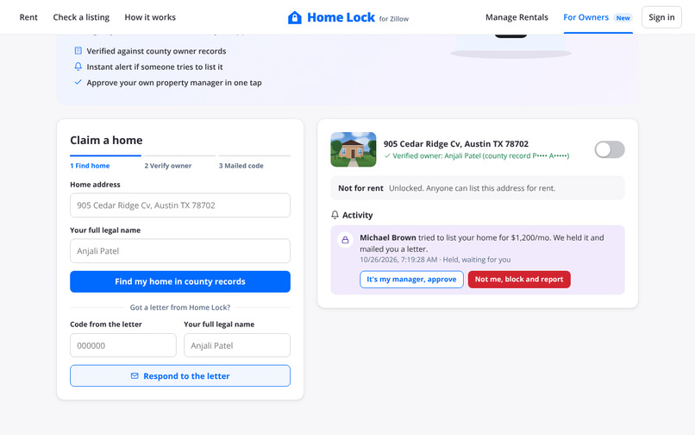Click Respond to the letter button

point(180,375)
